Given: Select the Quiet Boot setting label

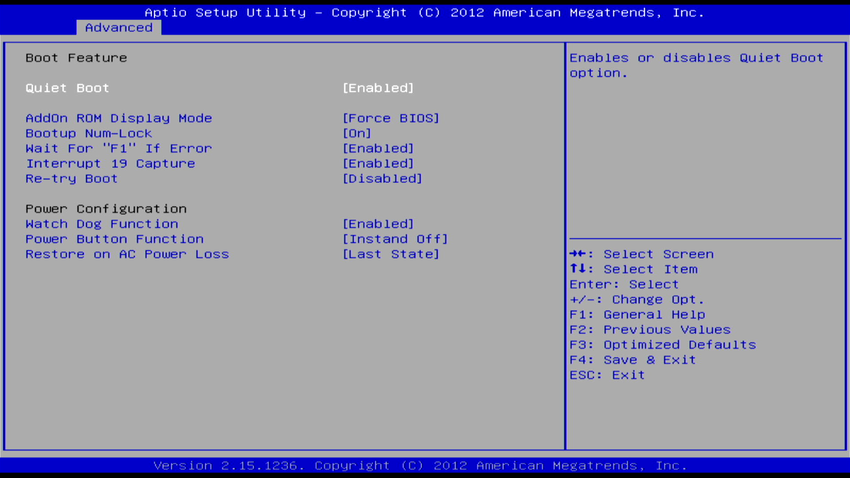Looking at the screenshot, I should click(x=67, y=88).
